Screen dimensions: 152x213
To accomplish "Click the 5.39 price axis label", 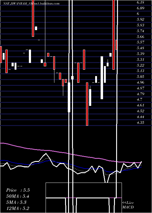I will (140, 54).
